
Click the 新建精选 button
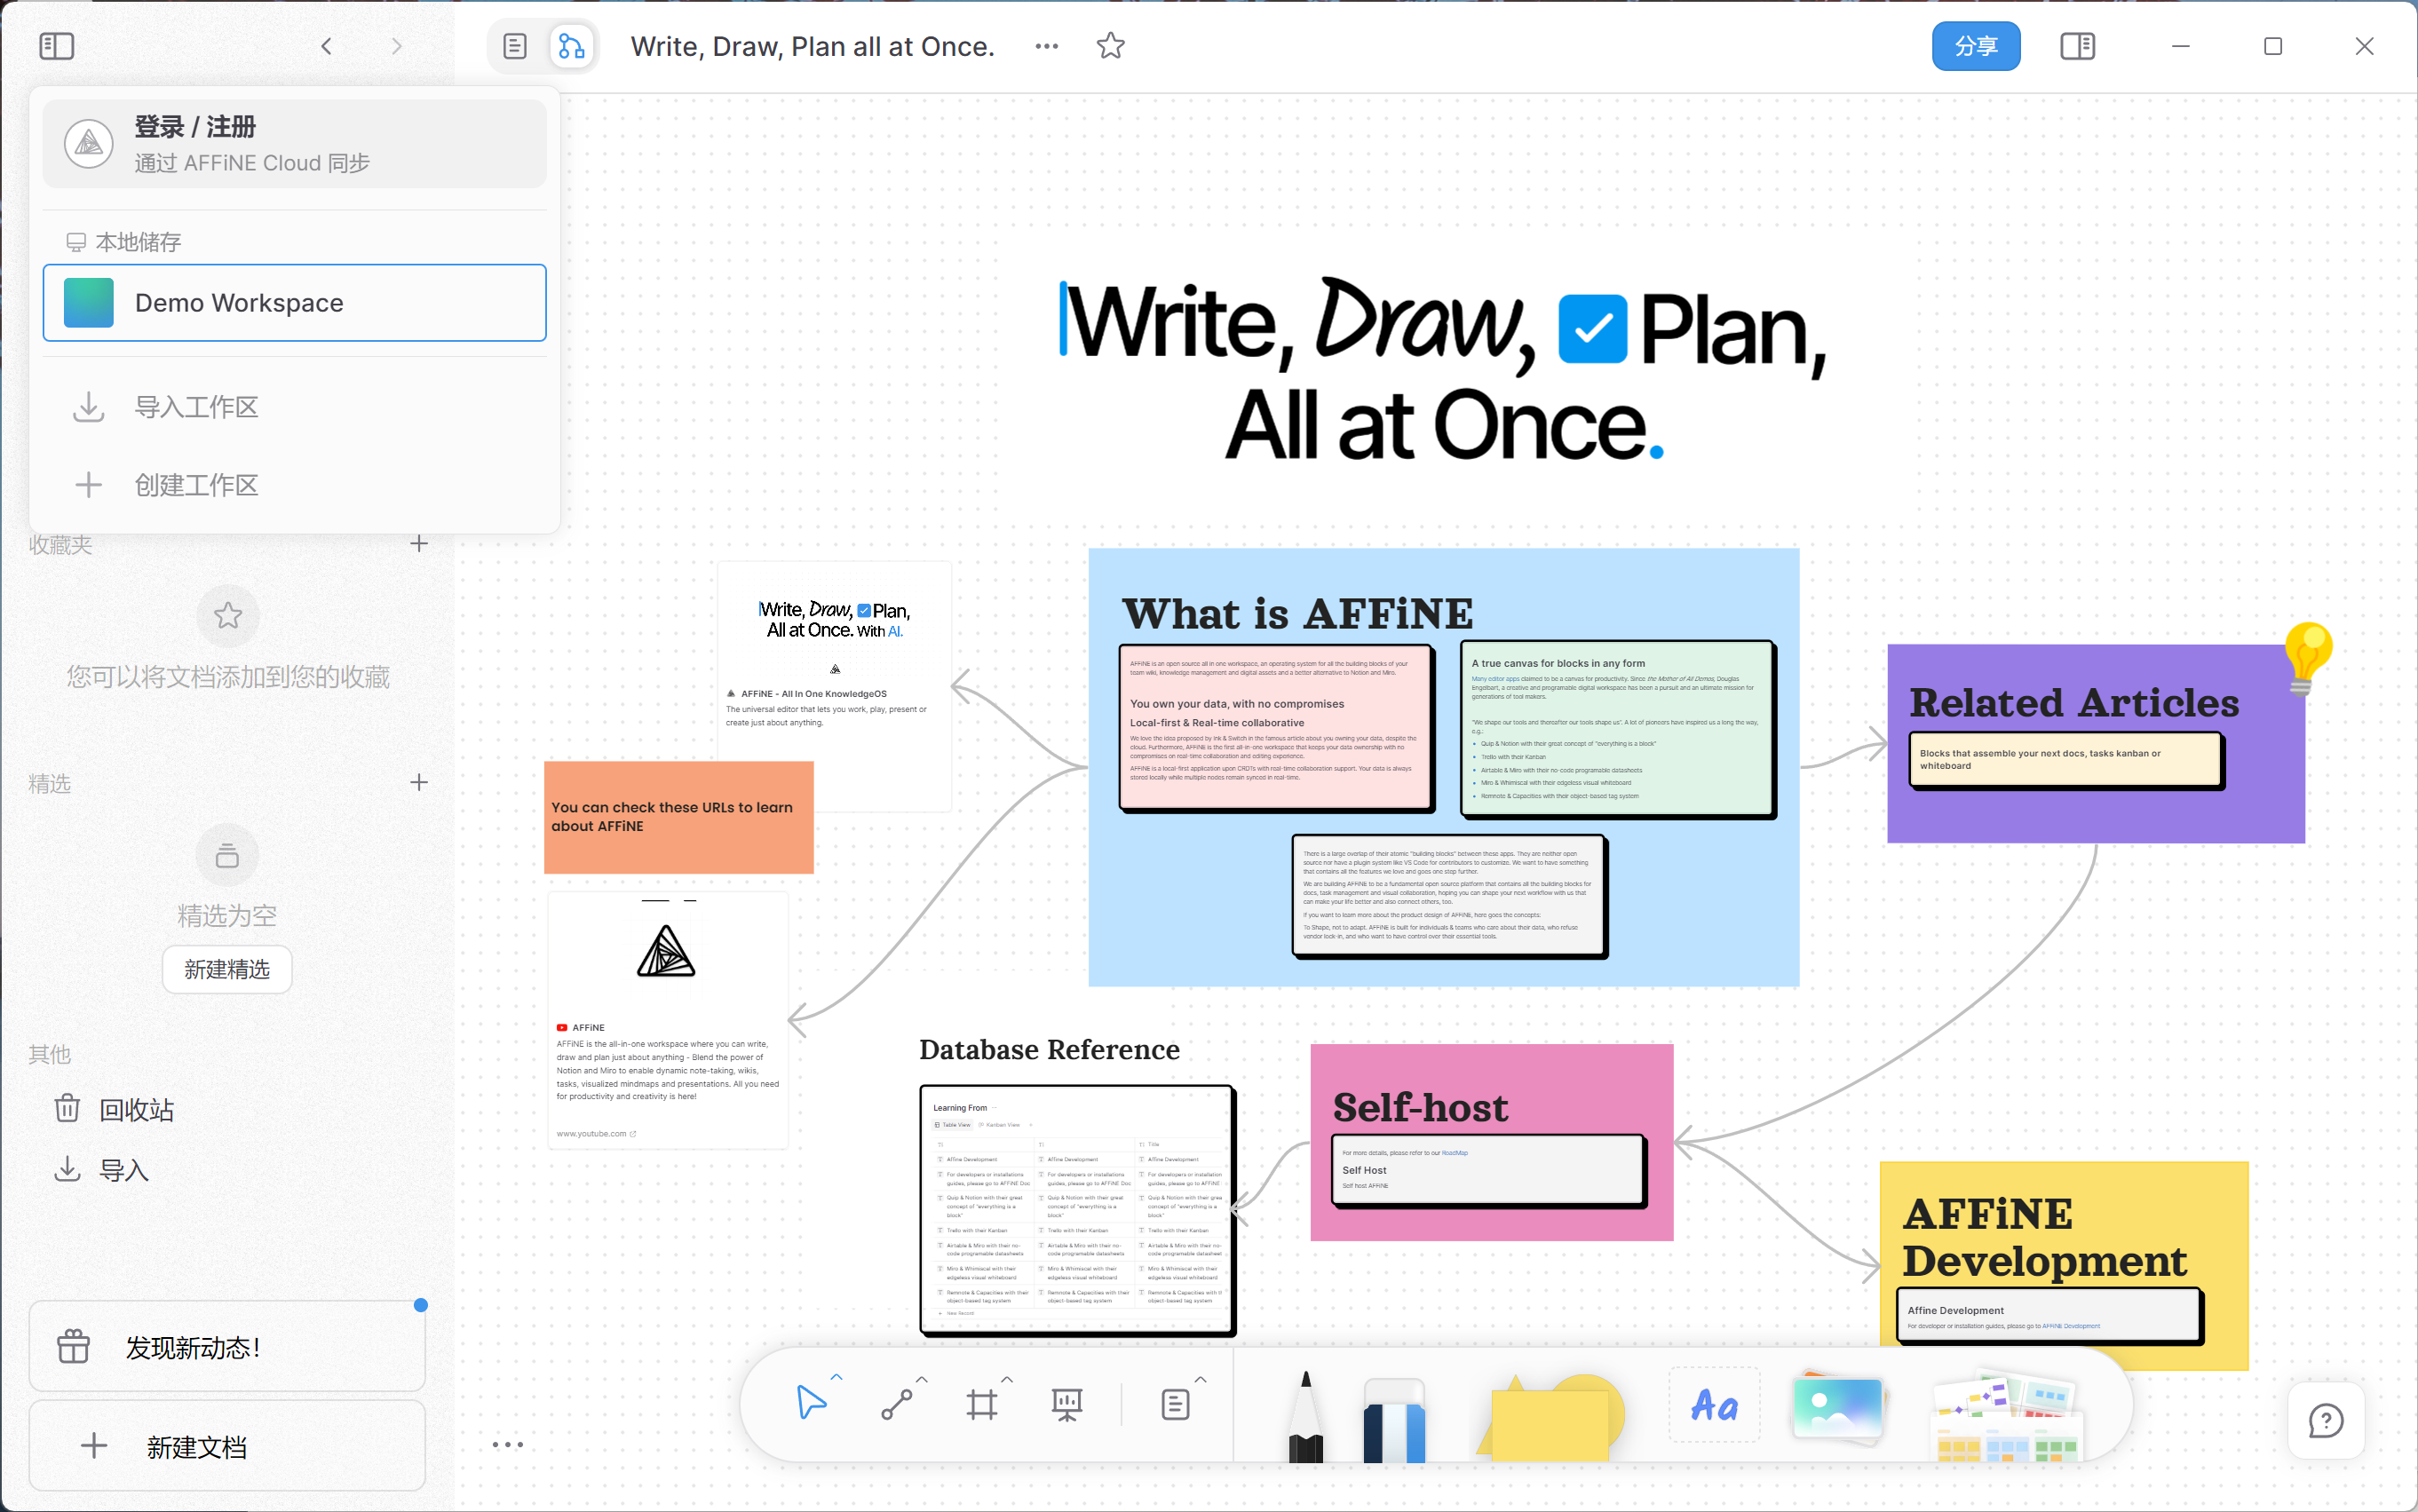pyautogui.click(x=227, y=969)
